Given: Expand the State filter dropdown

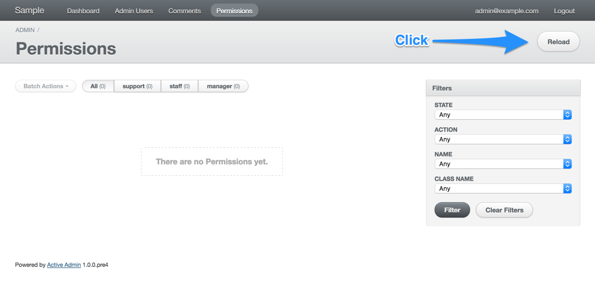Looking at the screenshot, I should [503, 115].
